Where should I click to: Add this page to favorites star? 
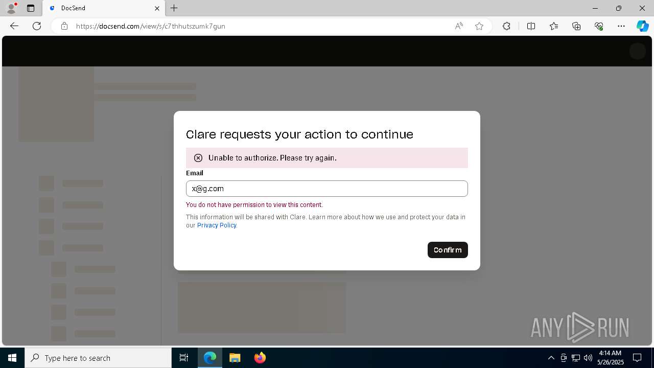tap(479, 26)
